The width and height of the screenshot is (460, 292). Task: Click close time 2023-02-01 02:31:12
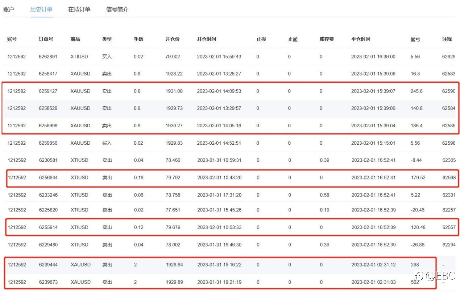coord(373,264)
